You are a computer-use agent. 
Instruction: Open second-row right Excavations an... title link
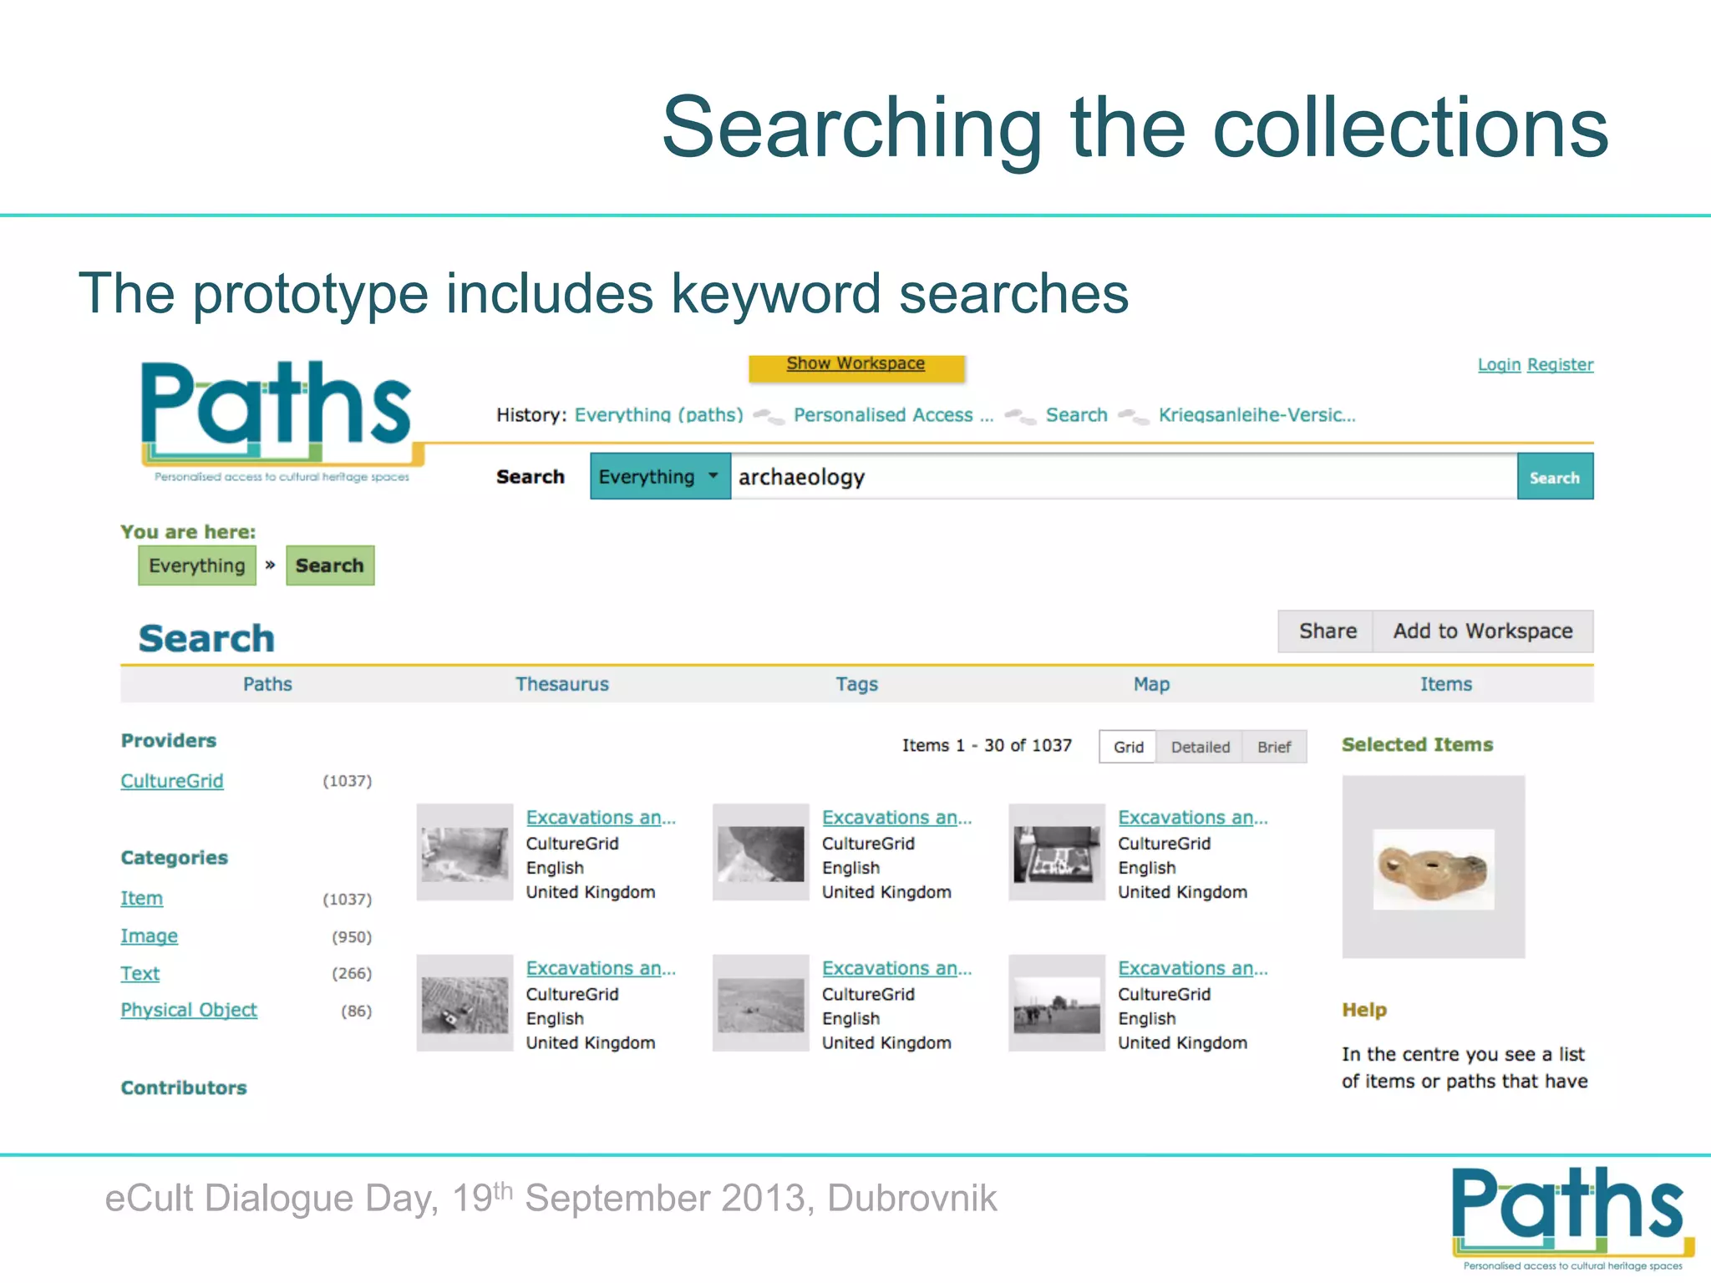[1193, 968]
